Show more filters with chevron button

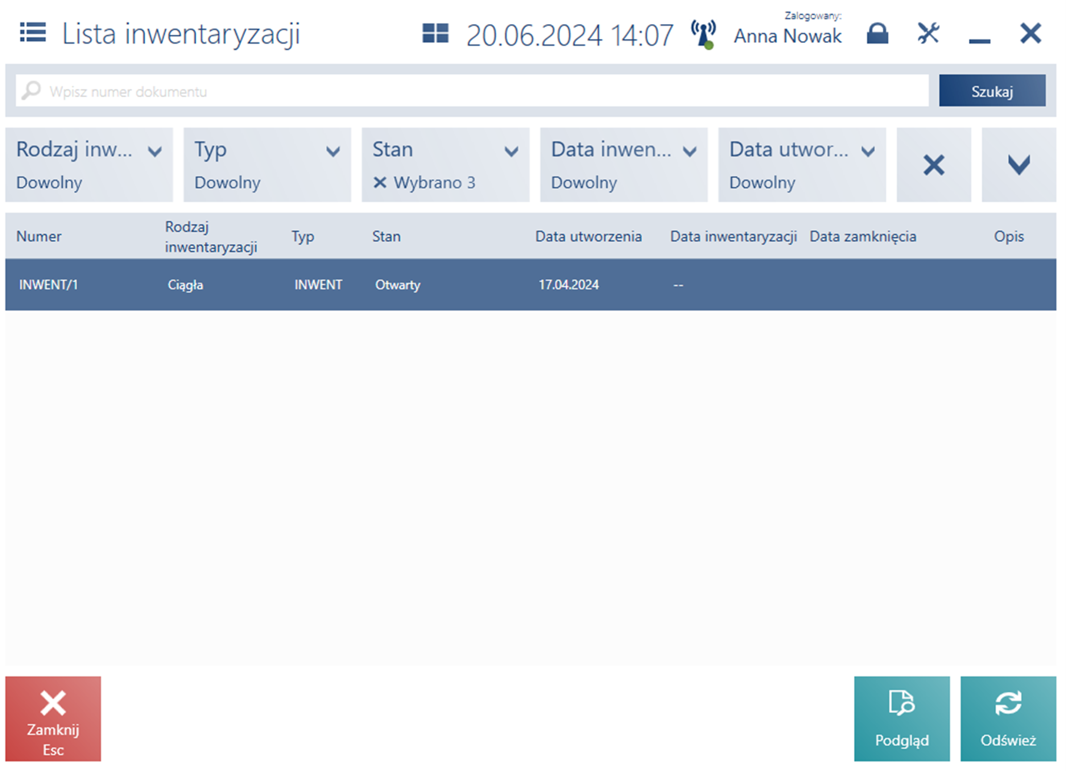pos(1019,165)
